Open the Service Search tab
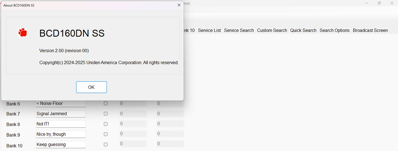The width and height of the screenshot is (398, 151). pos(239,30)
